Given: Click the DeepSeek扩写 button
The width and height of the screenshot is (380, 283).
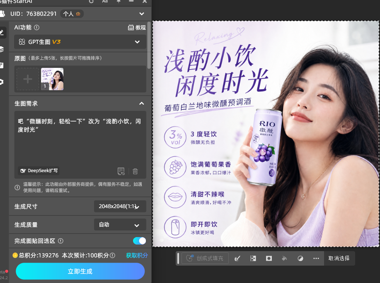Looking at the screenshot, I should [39, 171].
